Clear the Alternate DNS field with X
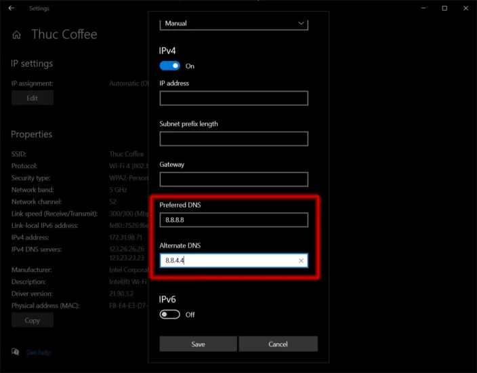The height and width of the screenshot is (373, 477). 301,260
